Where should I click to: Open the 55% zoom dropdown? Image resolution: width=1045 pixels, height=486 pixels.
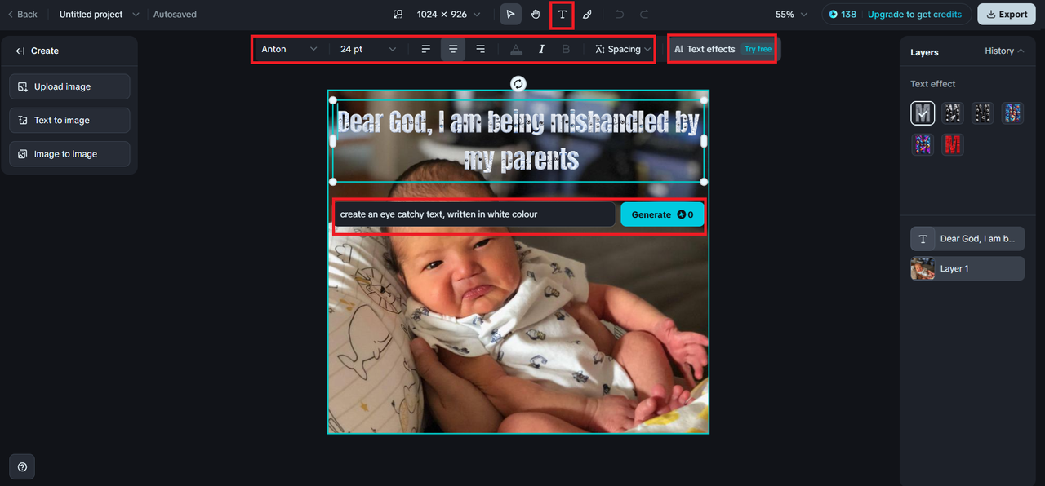click(791, 14)
